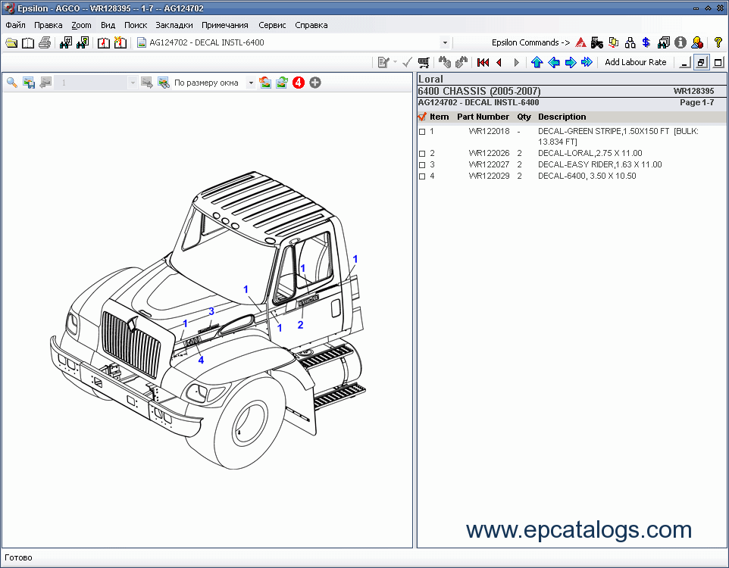This screenshot has height=568, width=729.
Task: Click callout 3 on the truck hood
Action: click(x=211, y=311)
